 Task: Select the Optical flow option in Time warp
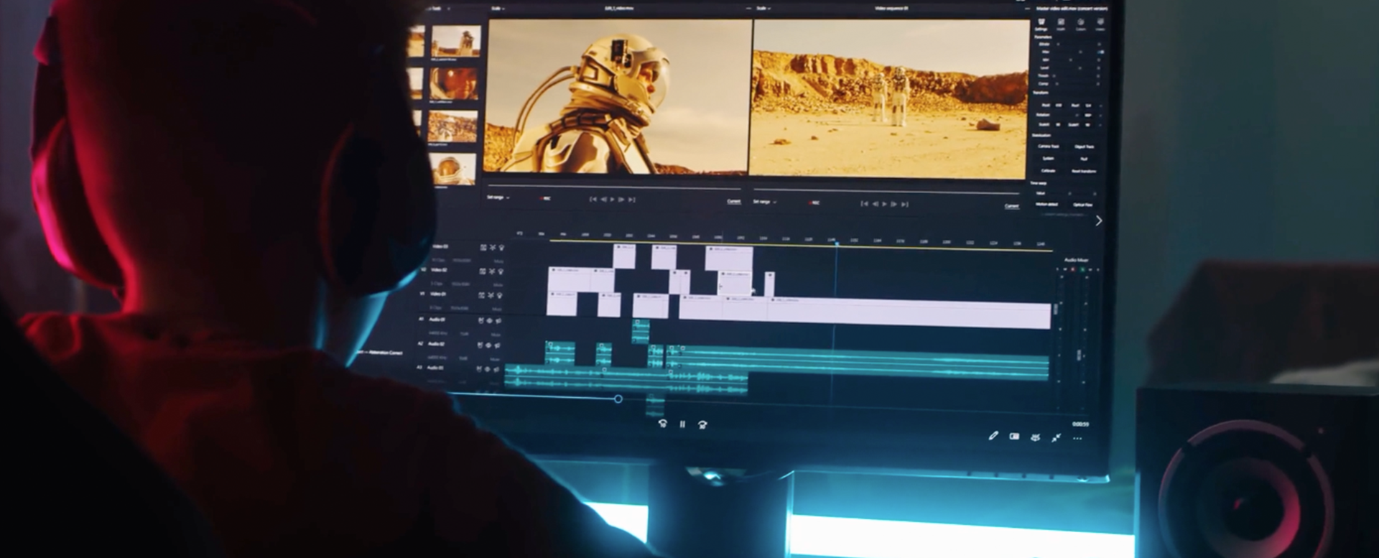(x=1083, y=205)
